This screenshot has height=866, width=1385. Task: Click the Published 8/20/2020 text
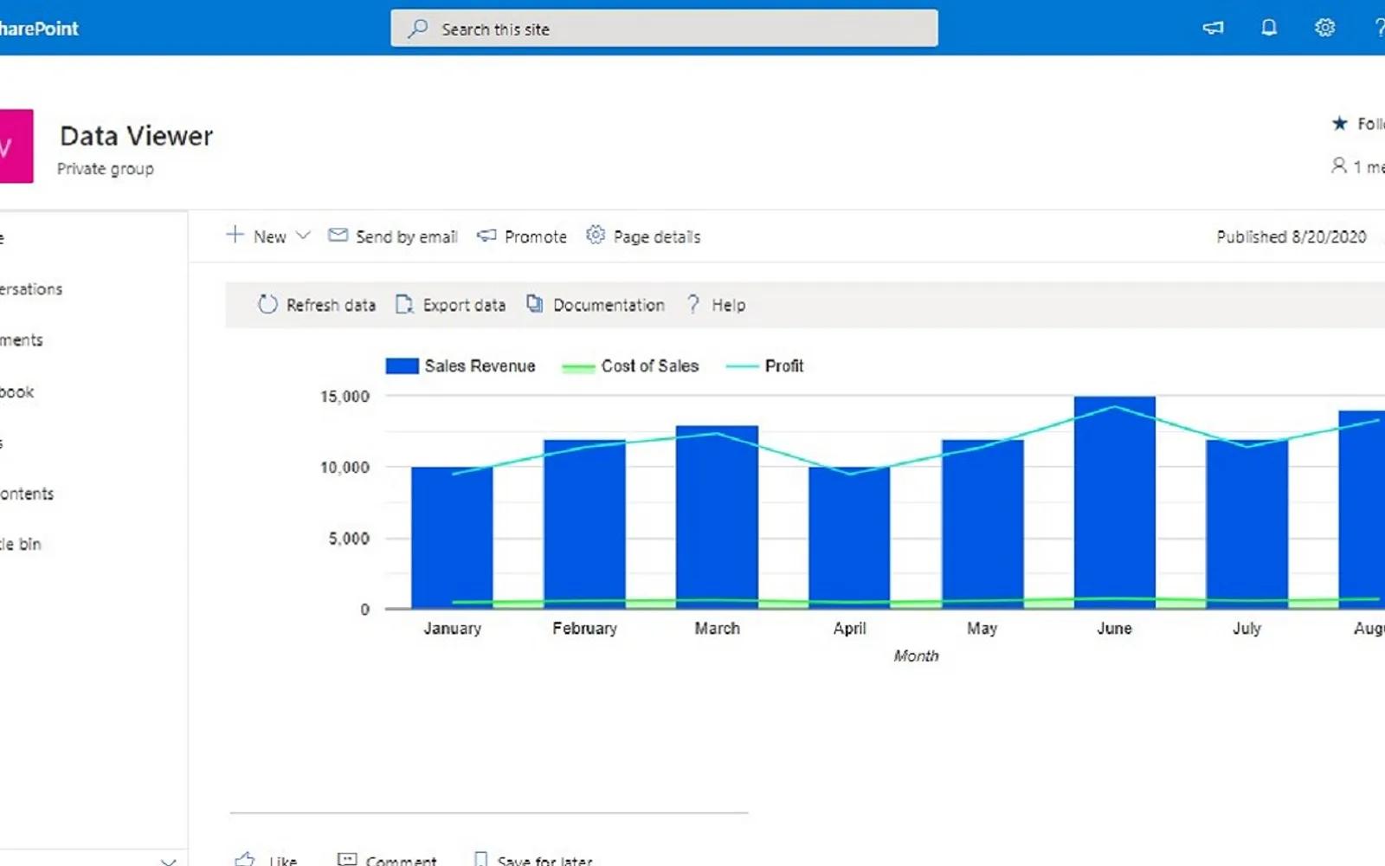1292,236
